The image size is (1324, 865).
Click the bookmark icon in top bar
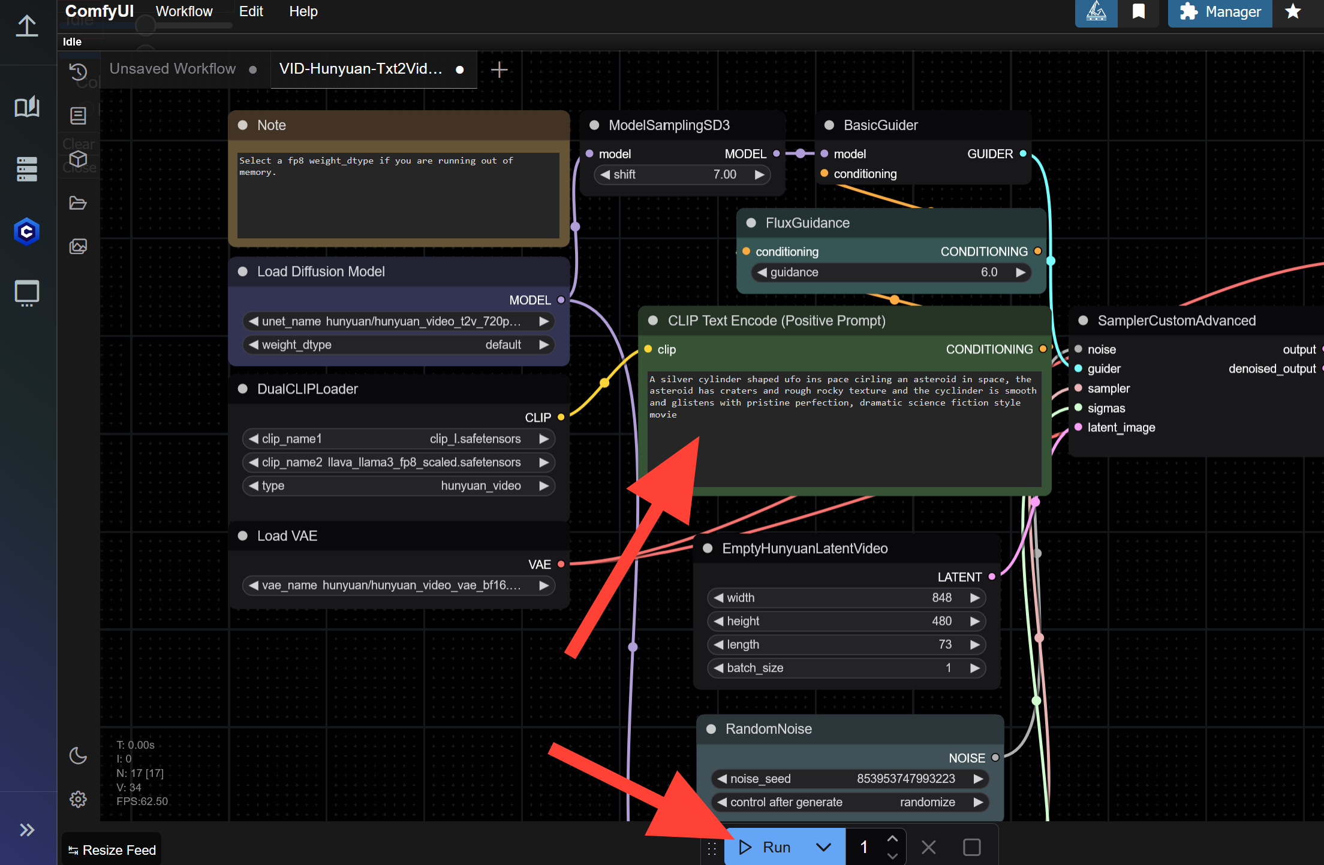tap(1138, 12)
